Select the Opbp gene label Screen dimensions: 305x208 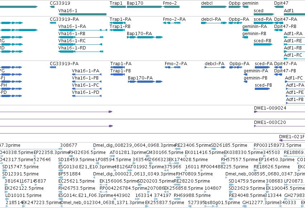click(x=234, y=3)
